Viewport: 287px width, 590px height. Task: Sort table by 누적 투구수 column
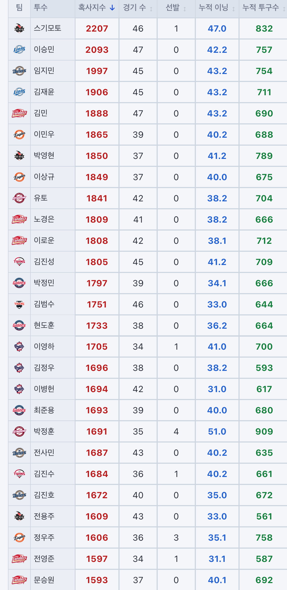click(x=263, y=8)
